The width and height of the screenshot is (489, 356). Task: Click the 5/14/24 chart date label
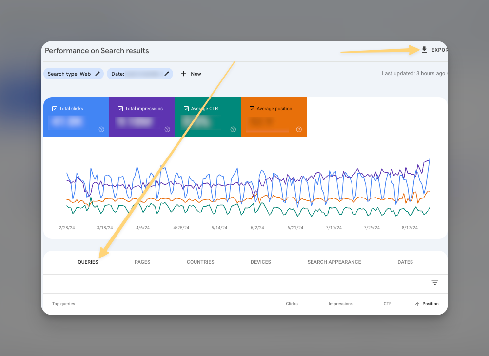point(219,228)
